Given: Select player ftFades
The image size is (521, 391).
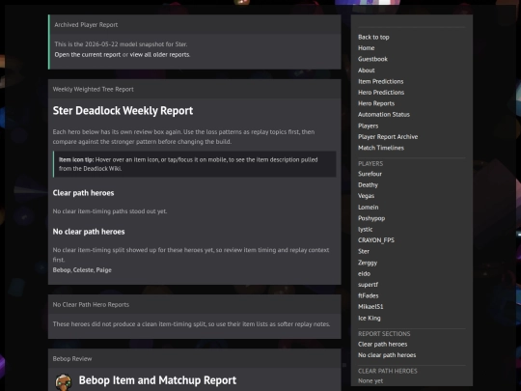Looking at the screenshot, I should [369, 295].
